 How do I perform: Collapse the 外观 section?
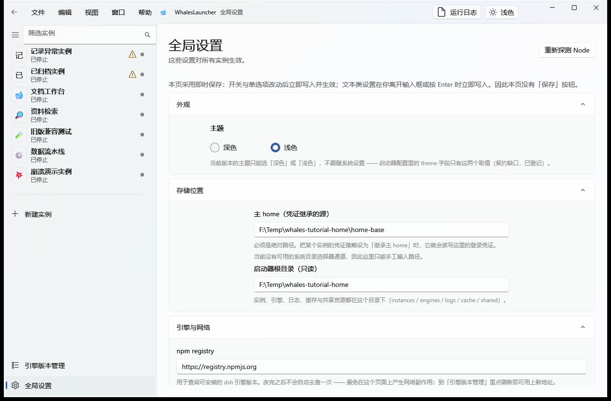pyautogui.click(x=582, y=104)
